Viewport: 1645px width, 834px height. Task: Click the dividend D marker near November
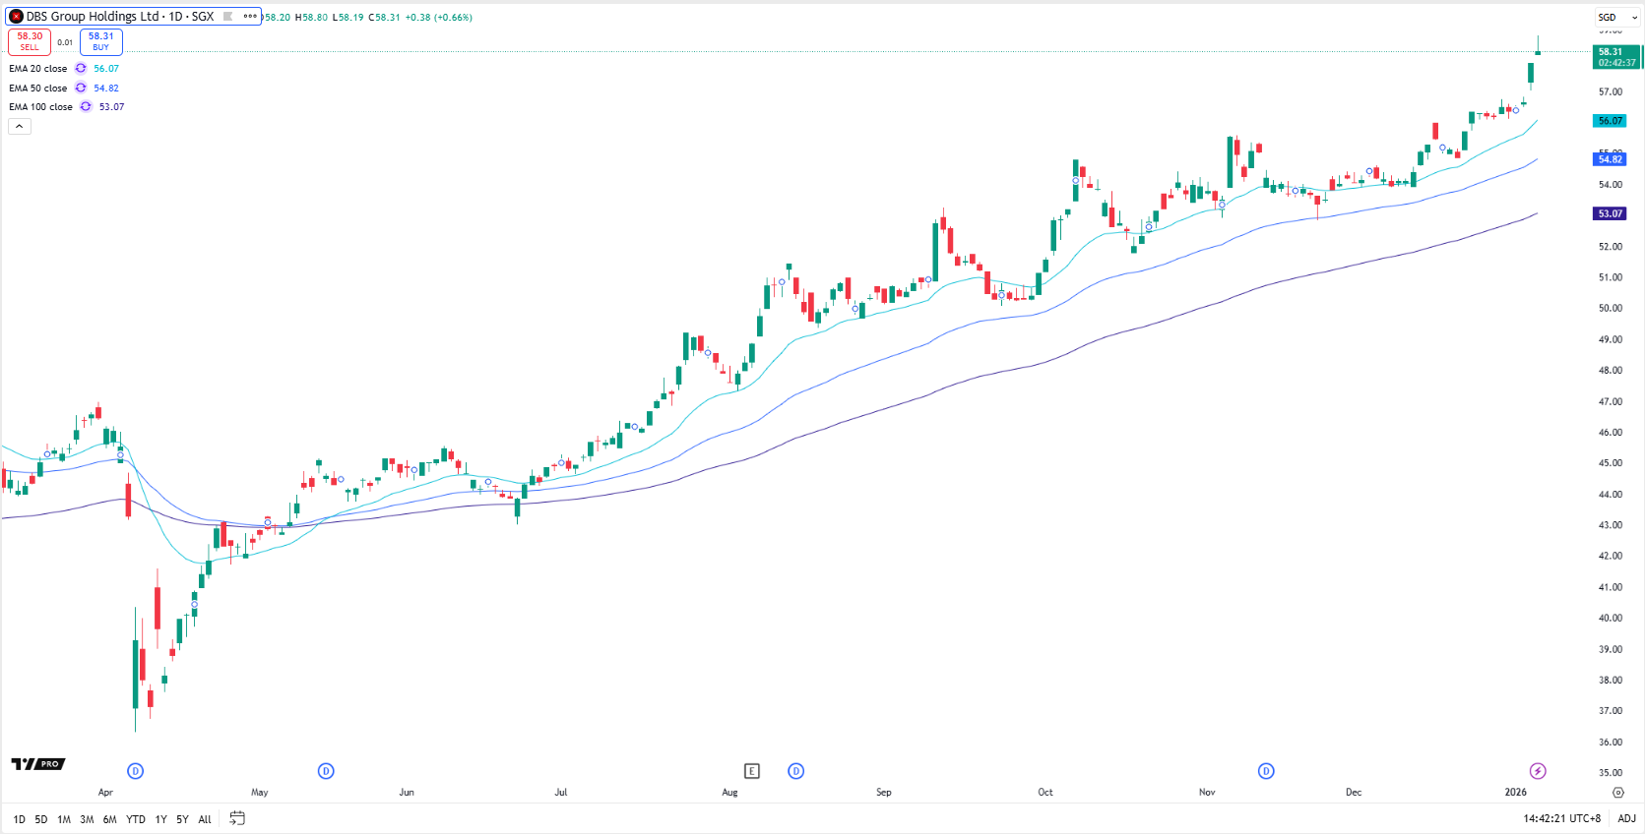1266,771
